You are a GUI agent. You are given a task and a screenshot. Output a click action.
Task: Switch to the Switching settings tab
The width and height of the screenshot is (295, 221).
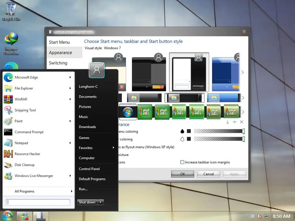65,63
